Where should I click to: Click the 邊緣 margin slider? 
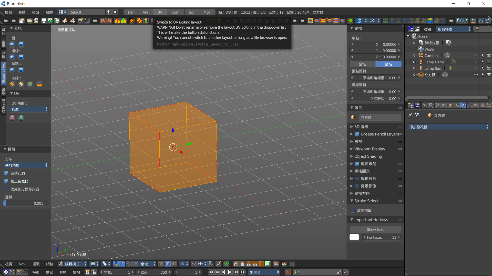(x=25, y=203)
